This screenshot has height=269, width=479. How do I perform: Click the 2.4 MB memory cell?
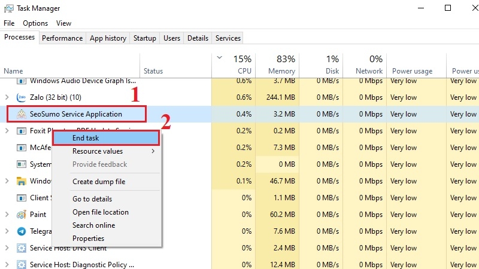pyautogui.click(x=284, y=248)
